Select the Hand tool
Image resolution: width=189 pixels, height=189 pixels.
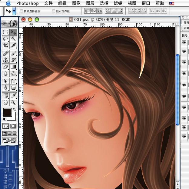tap(5, 102)
